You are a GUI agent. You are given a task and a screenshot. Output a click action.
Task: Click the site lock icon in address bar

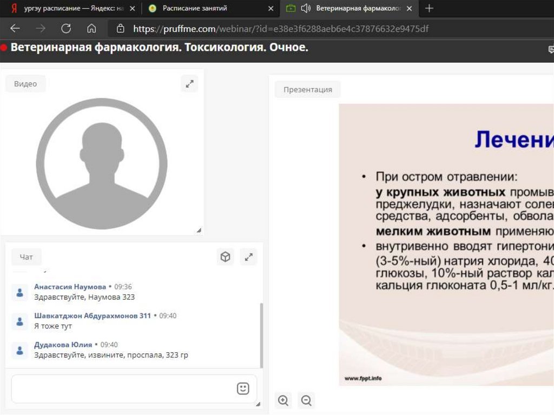(x=120, y=29)
